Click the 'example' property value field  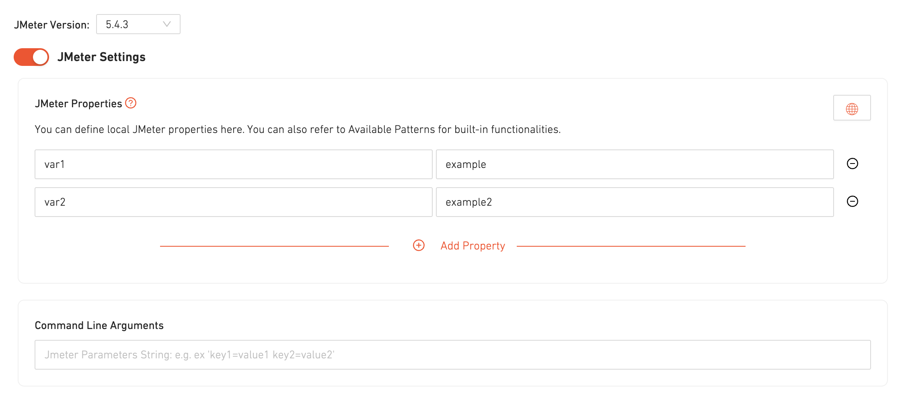pos(635,164)
